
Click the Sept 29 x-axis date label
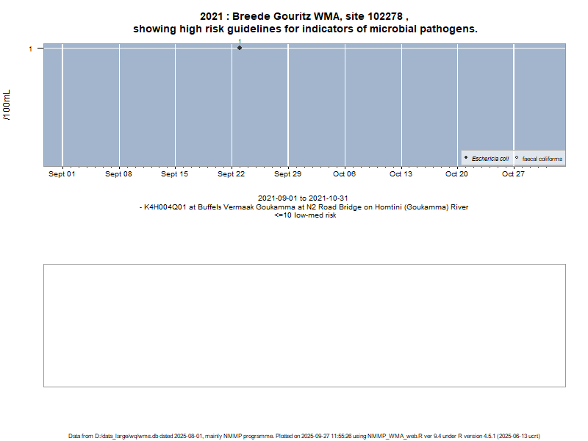pos(287,174)
